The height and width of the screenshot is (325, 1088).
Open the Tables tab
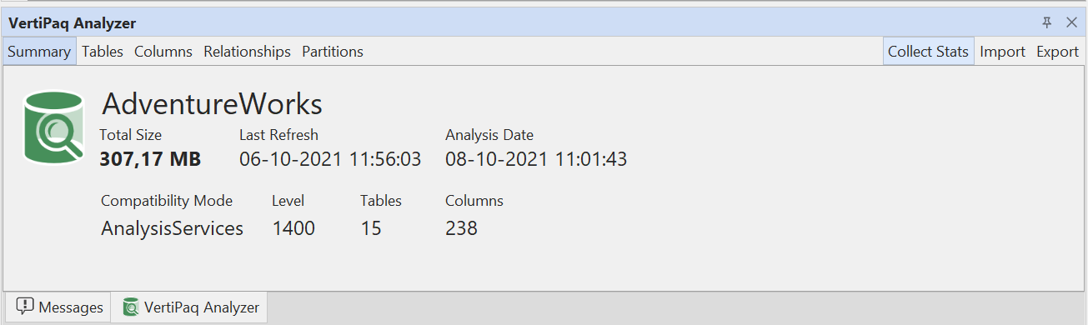103,52
